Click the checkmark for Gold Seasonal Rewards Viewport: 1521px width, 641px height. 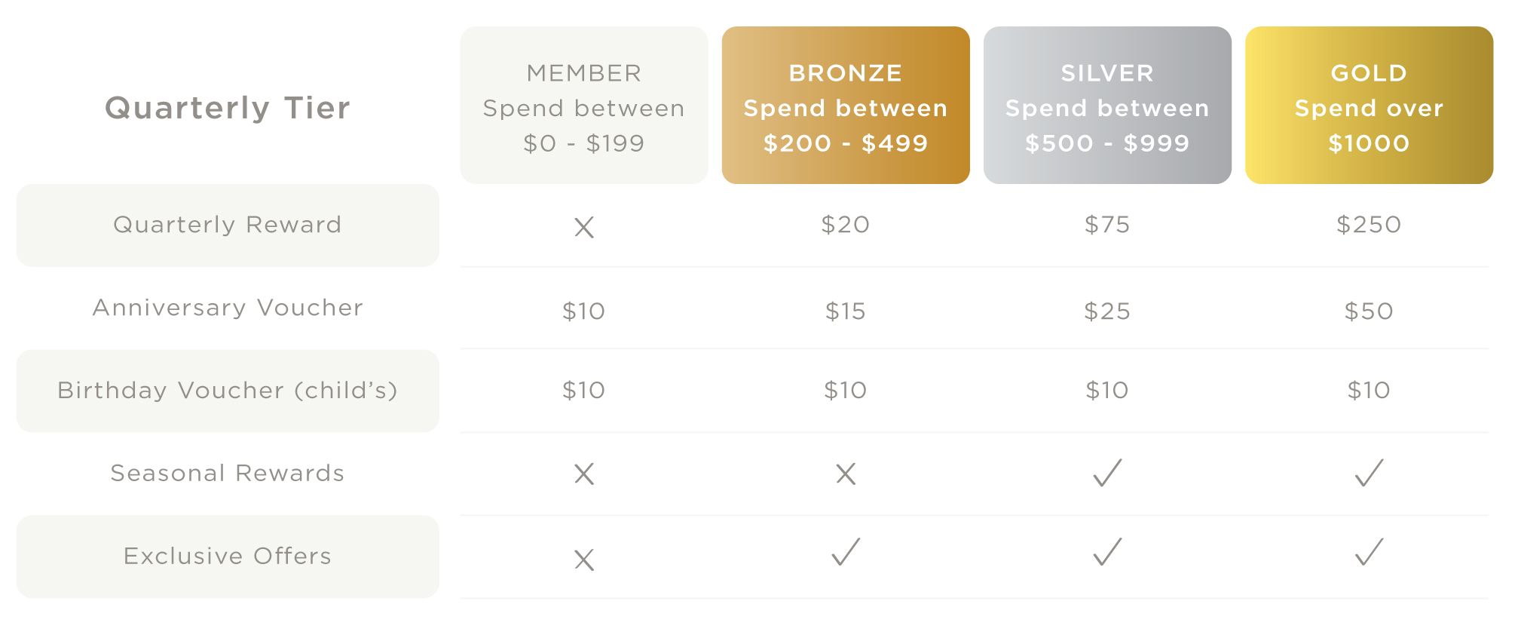1369,473
